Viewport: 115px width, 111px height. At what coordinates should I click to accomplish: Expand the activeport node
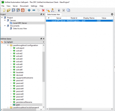(x=11, y=48)
